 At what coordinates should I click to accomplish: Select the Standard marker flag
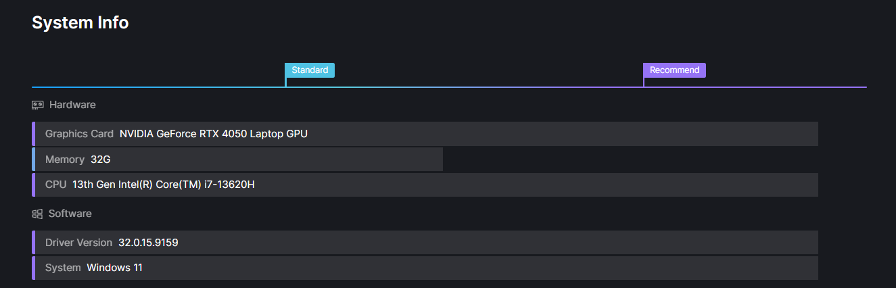(x=310, y=70)
